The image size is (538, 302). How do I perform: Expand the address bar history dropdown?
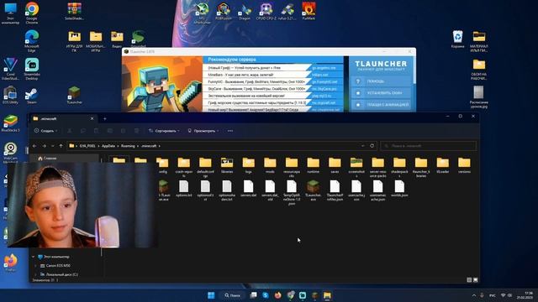(x=362, y=146)
